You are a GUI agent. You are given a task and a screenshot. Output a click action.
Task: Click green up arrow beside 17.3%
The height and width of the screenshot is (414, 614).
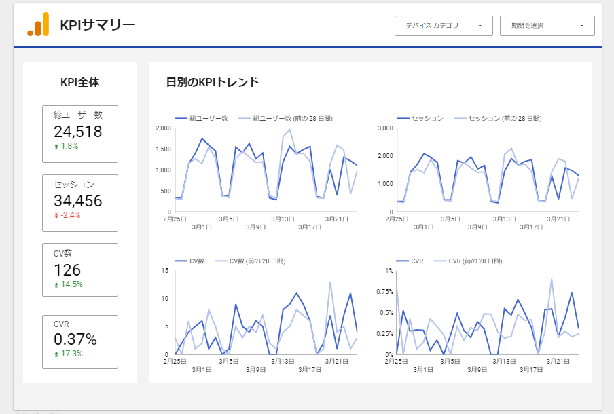tap(56, 354)
